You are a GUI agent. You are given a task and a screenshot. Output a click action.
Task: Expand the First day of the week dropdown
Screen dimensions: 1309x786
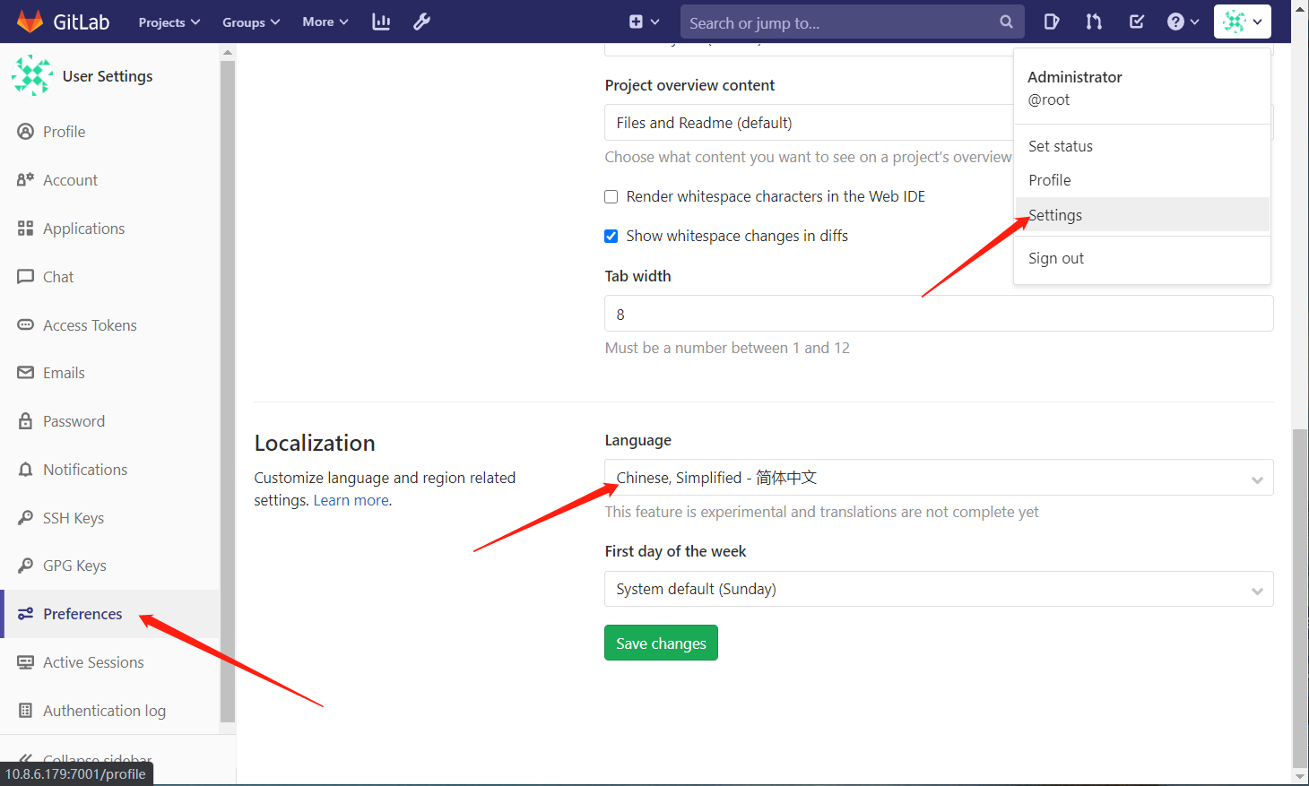click(939, 589)
